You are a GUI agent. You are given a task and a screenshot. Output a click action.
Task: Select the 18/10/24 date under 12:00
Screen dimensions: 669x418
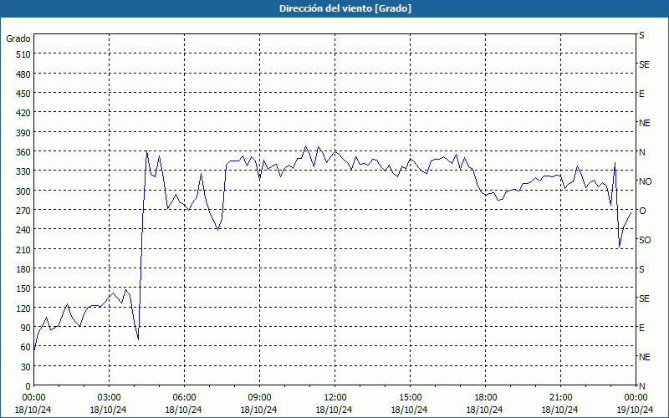[334, 410]
